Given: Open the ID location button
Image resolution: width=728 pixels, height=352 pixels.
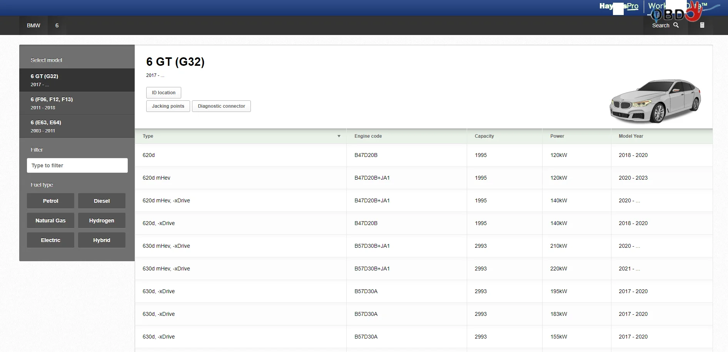Looking at the screenshot, I should click(x=164, y=93).
